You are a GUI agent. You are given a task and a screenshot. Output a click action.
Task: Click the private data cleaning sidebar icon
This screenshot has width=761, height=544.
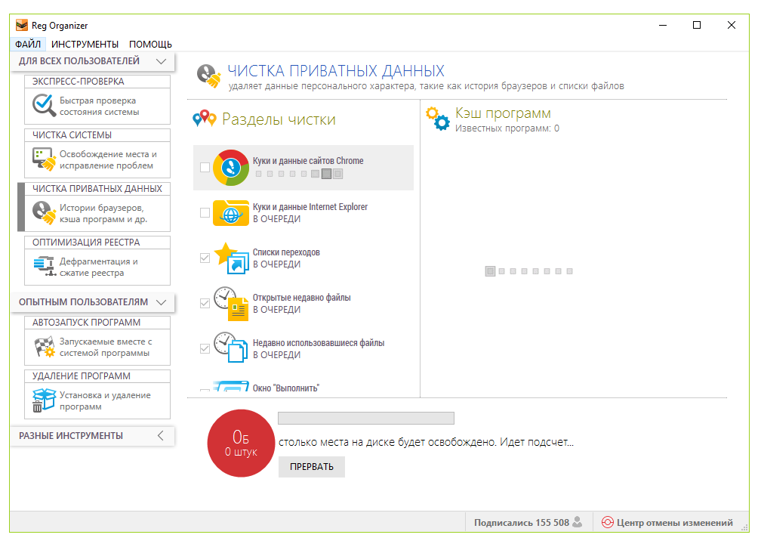[x=44, y=213]
